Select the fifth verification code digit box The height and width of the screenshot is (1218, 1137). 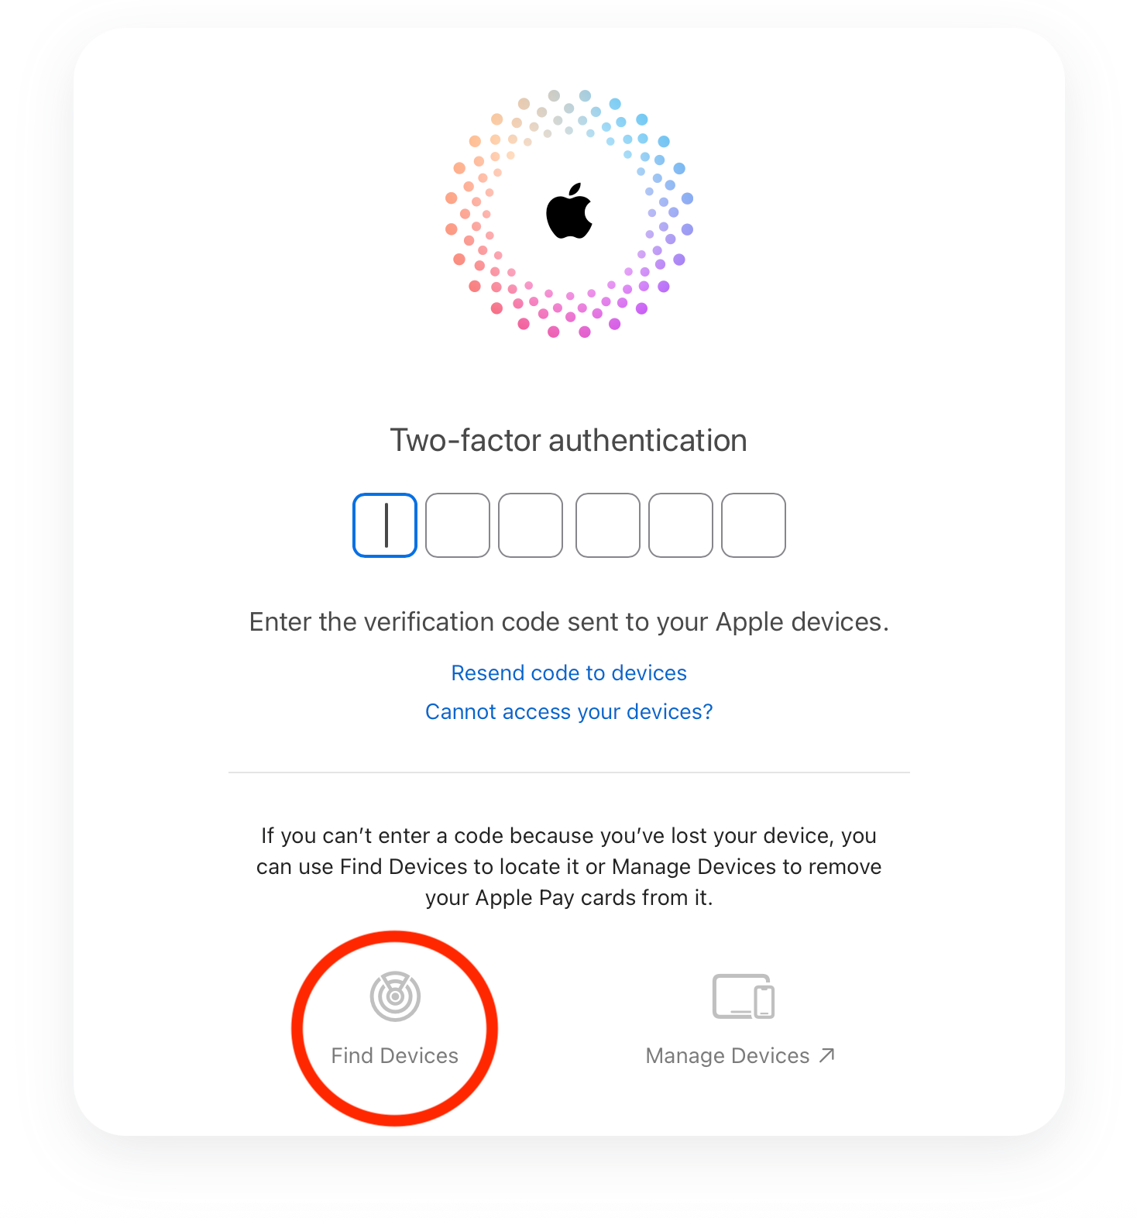pyautogui.click(x=681, y=525)
